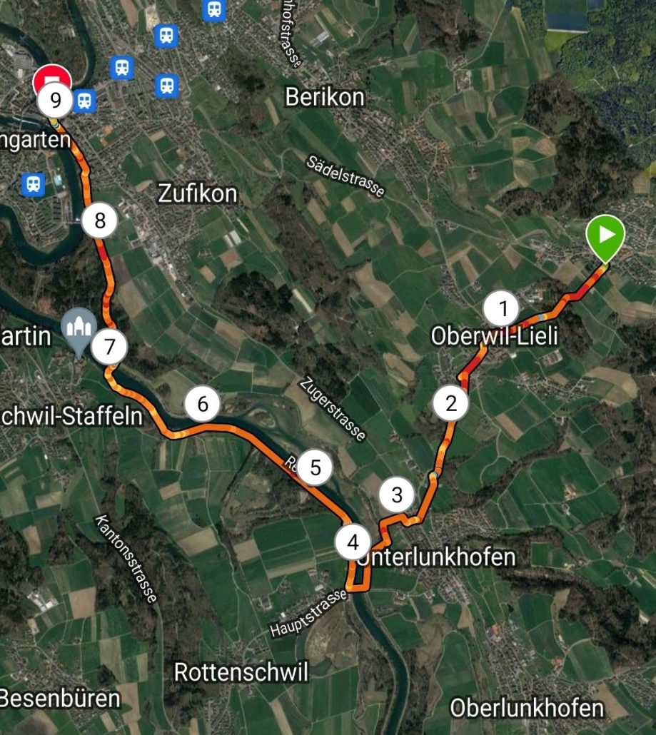This screenshot has height=735, width=656.
Task: Click the Zugerstrasse road label
Action: click(333, 409)
